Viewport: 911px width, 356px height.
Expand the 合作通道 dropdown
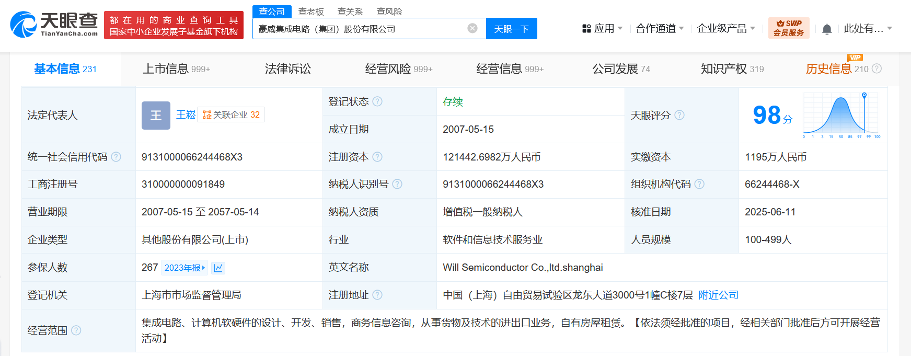660,28
